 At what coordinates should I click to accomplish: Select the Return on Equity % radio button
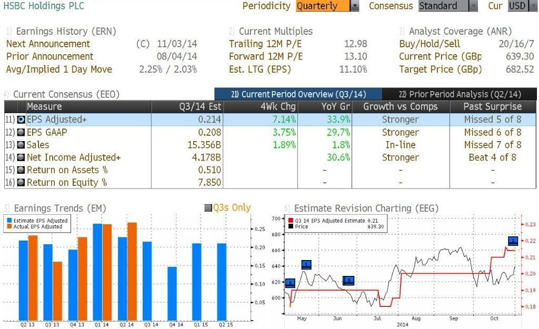(x=21, y=183)
